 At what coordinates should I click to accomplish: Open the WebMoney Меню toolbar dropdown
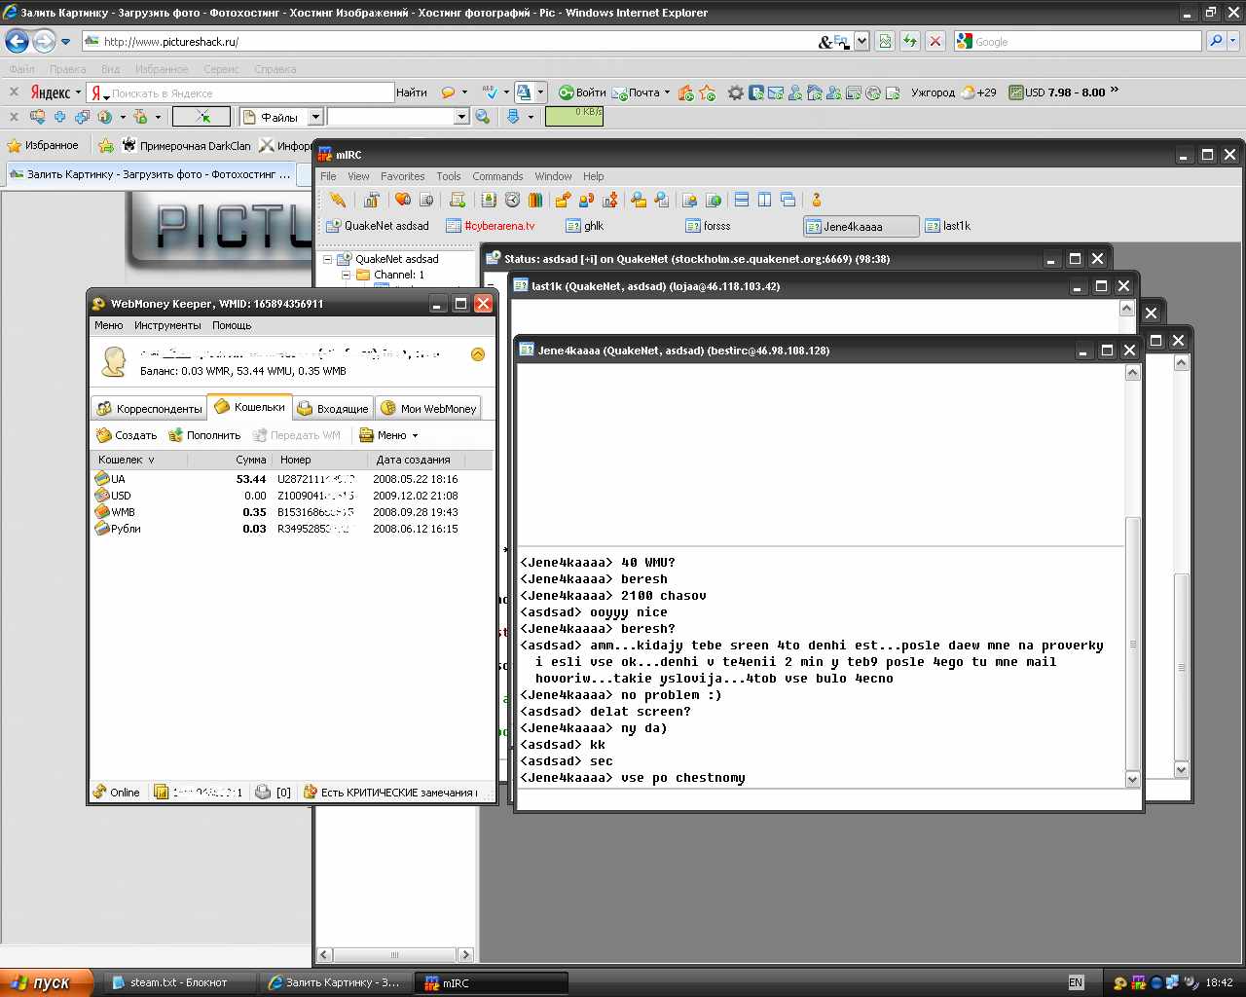click(x=389, y=435)
